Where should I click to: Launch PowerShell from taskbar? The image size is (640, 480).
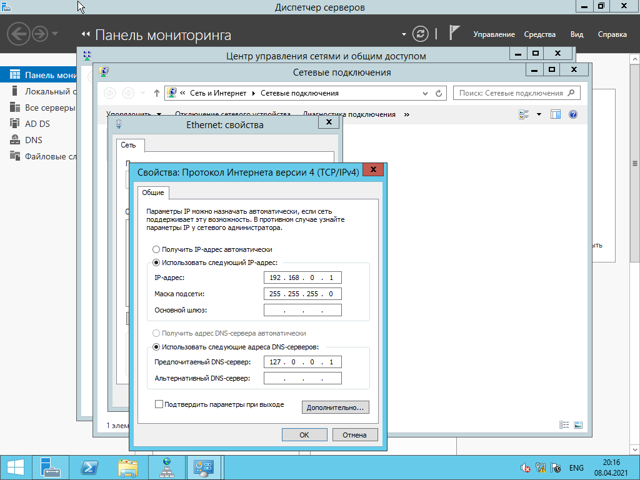pyautogui.click(x=89, y=467)
